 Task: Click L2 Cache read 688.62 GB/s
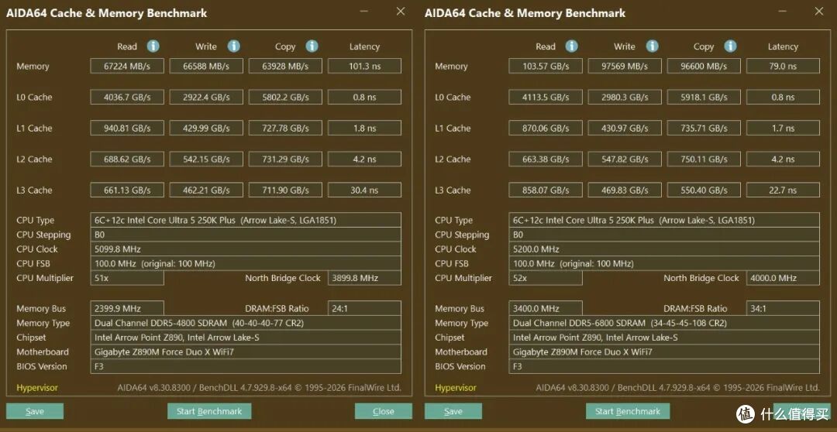pyautogui.click(x=127, y=159)
